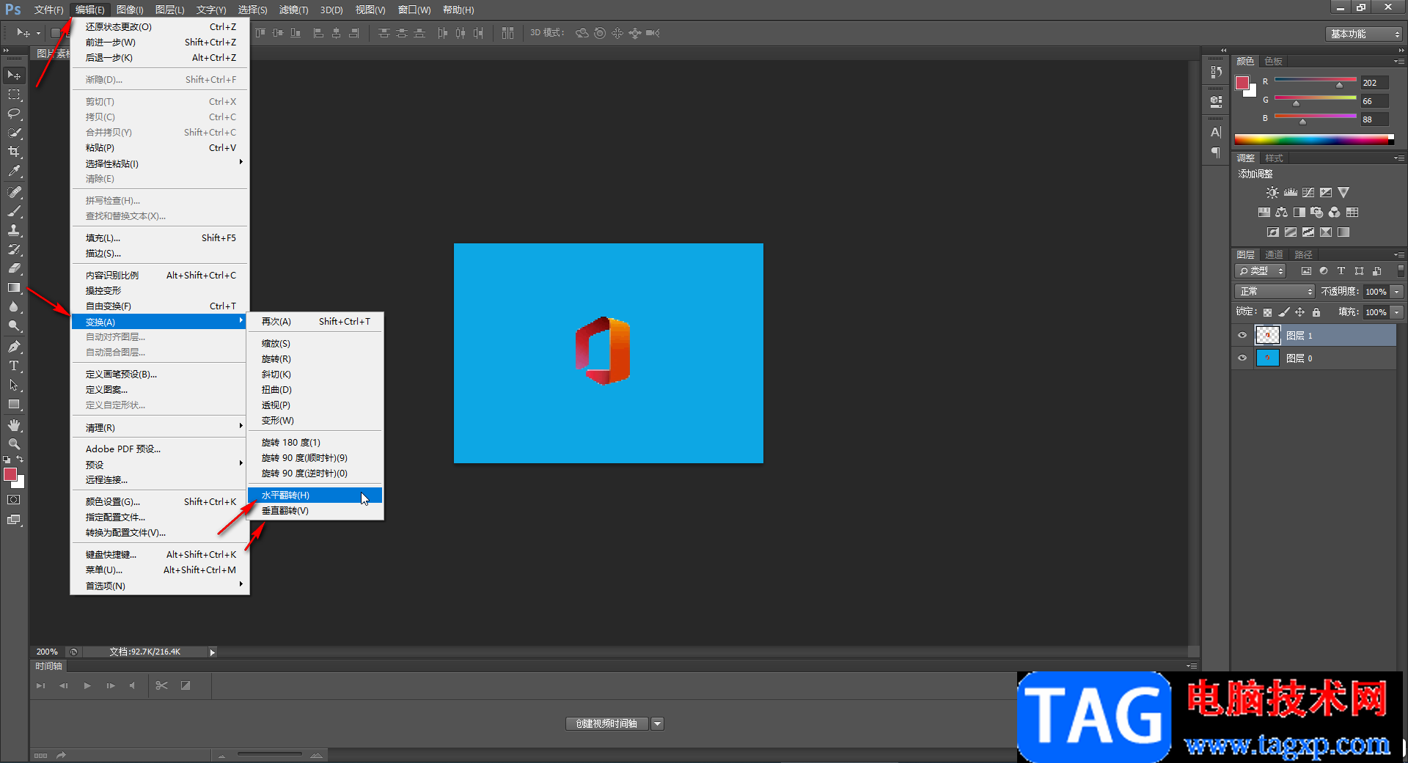Open the 不透明度 opacity slider arrow
Screen dimensions: 1408x763
1397,292
